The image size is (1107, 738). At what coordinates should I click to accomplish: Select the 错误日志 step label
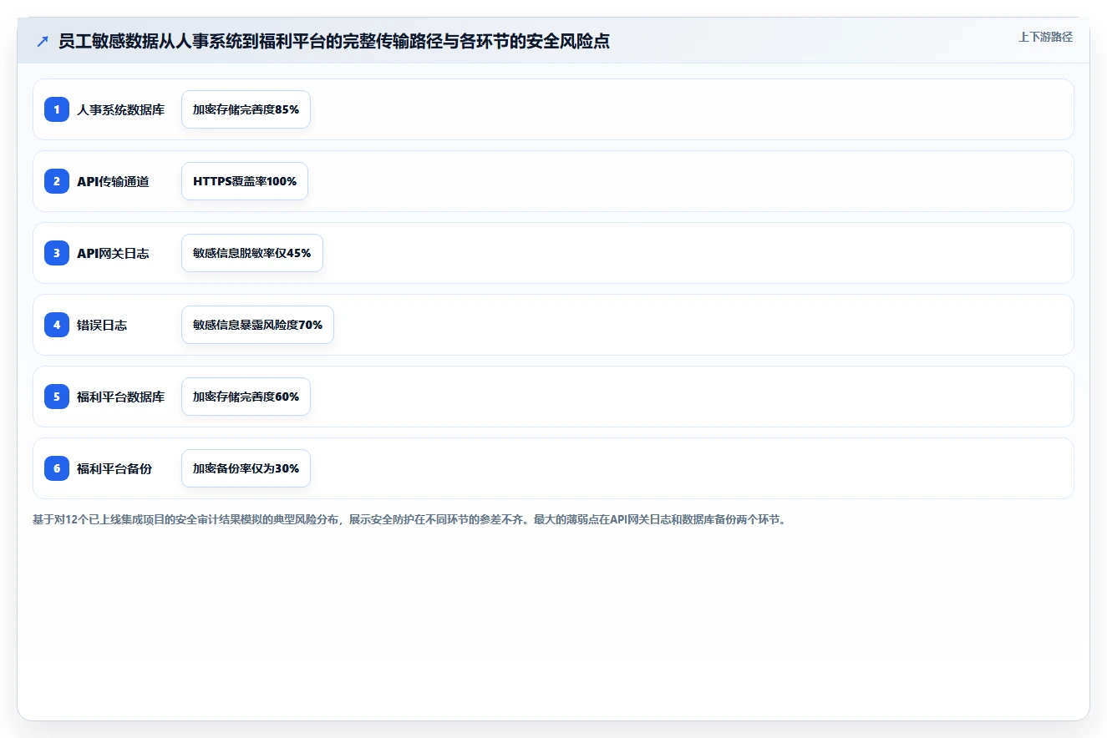coord(102,325)
